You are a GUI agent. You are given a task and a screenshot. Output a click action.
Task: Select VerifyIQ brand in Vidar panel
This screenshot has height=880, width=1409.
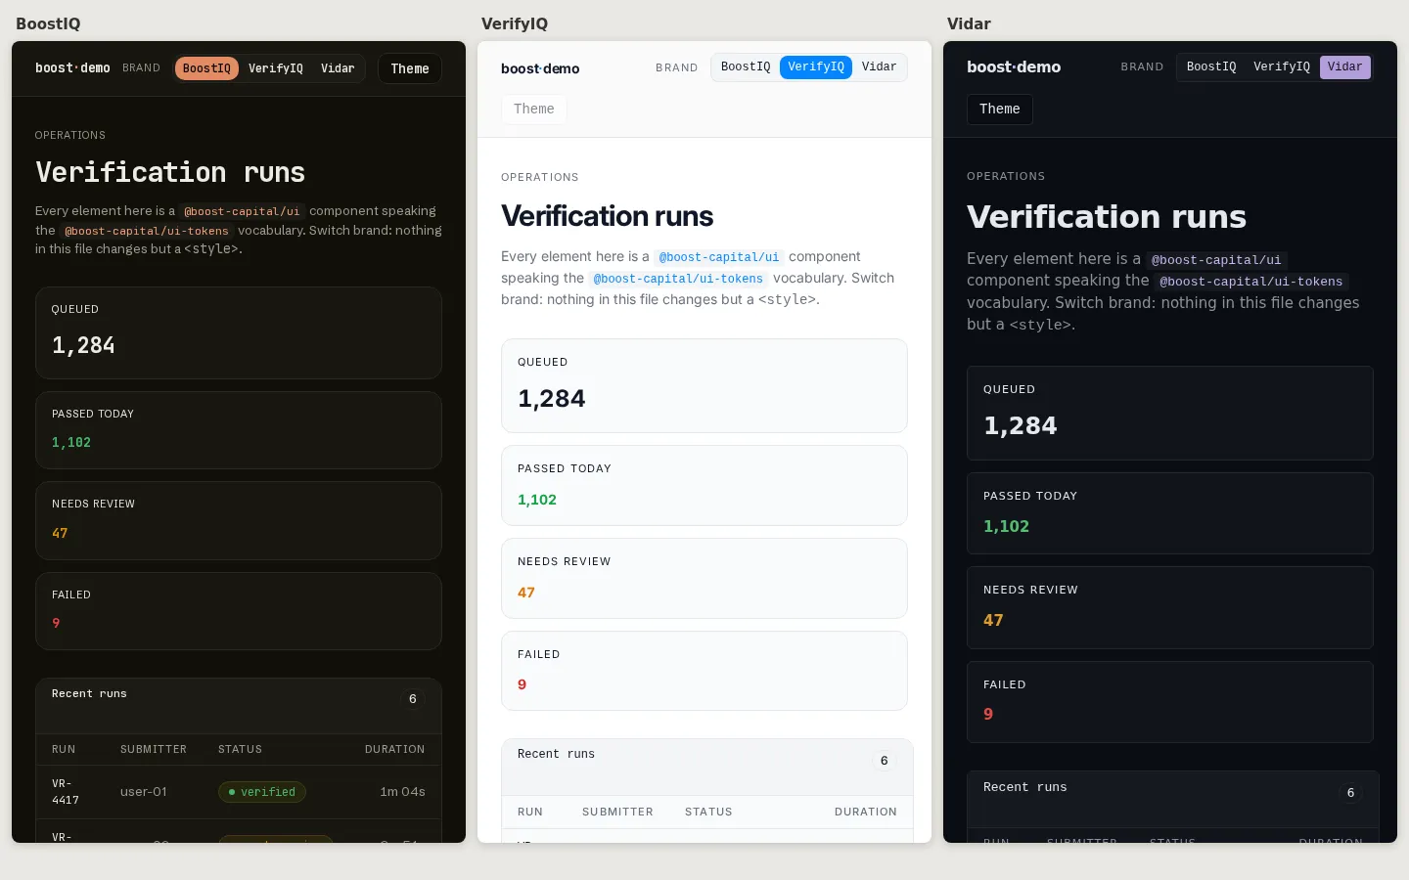[x=1282, y=66]
